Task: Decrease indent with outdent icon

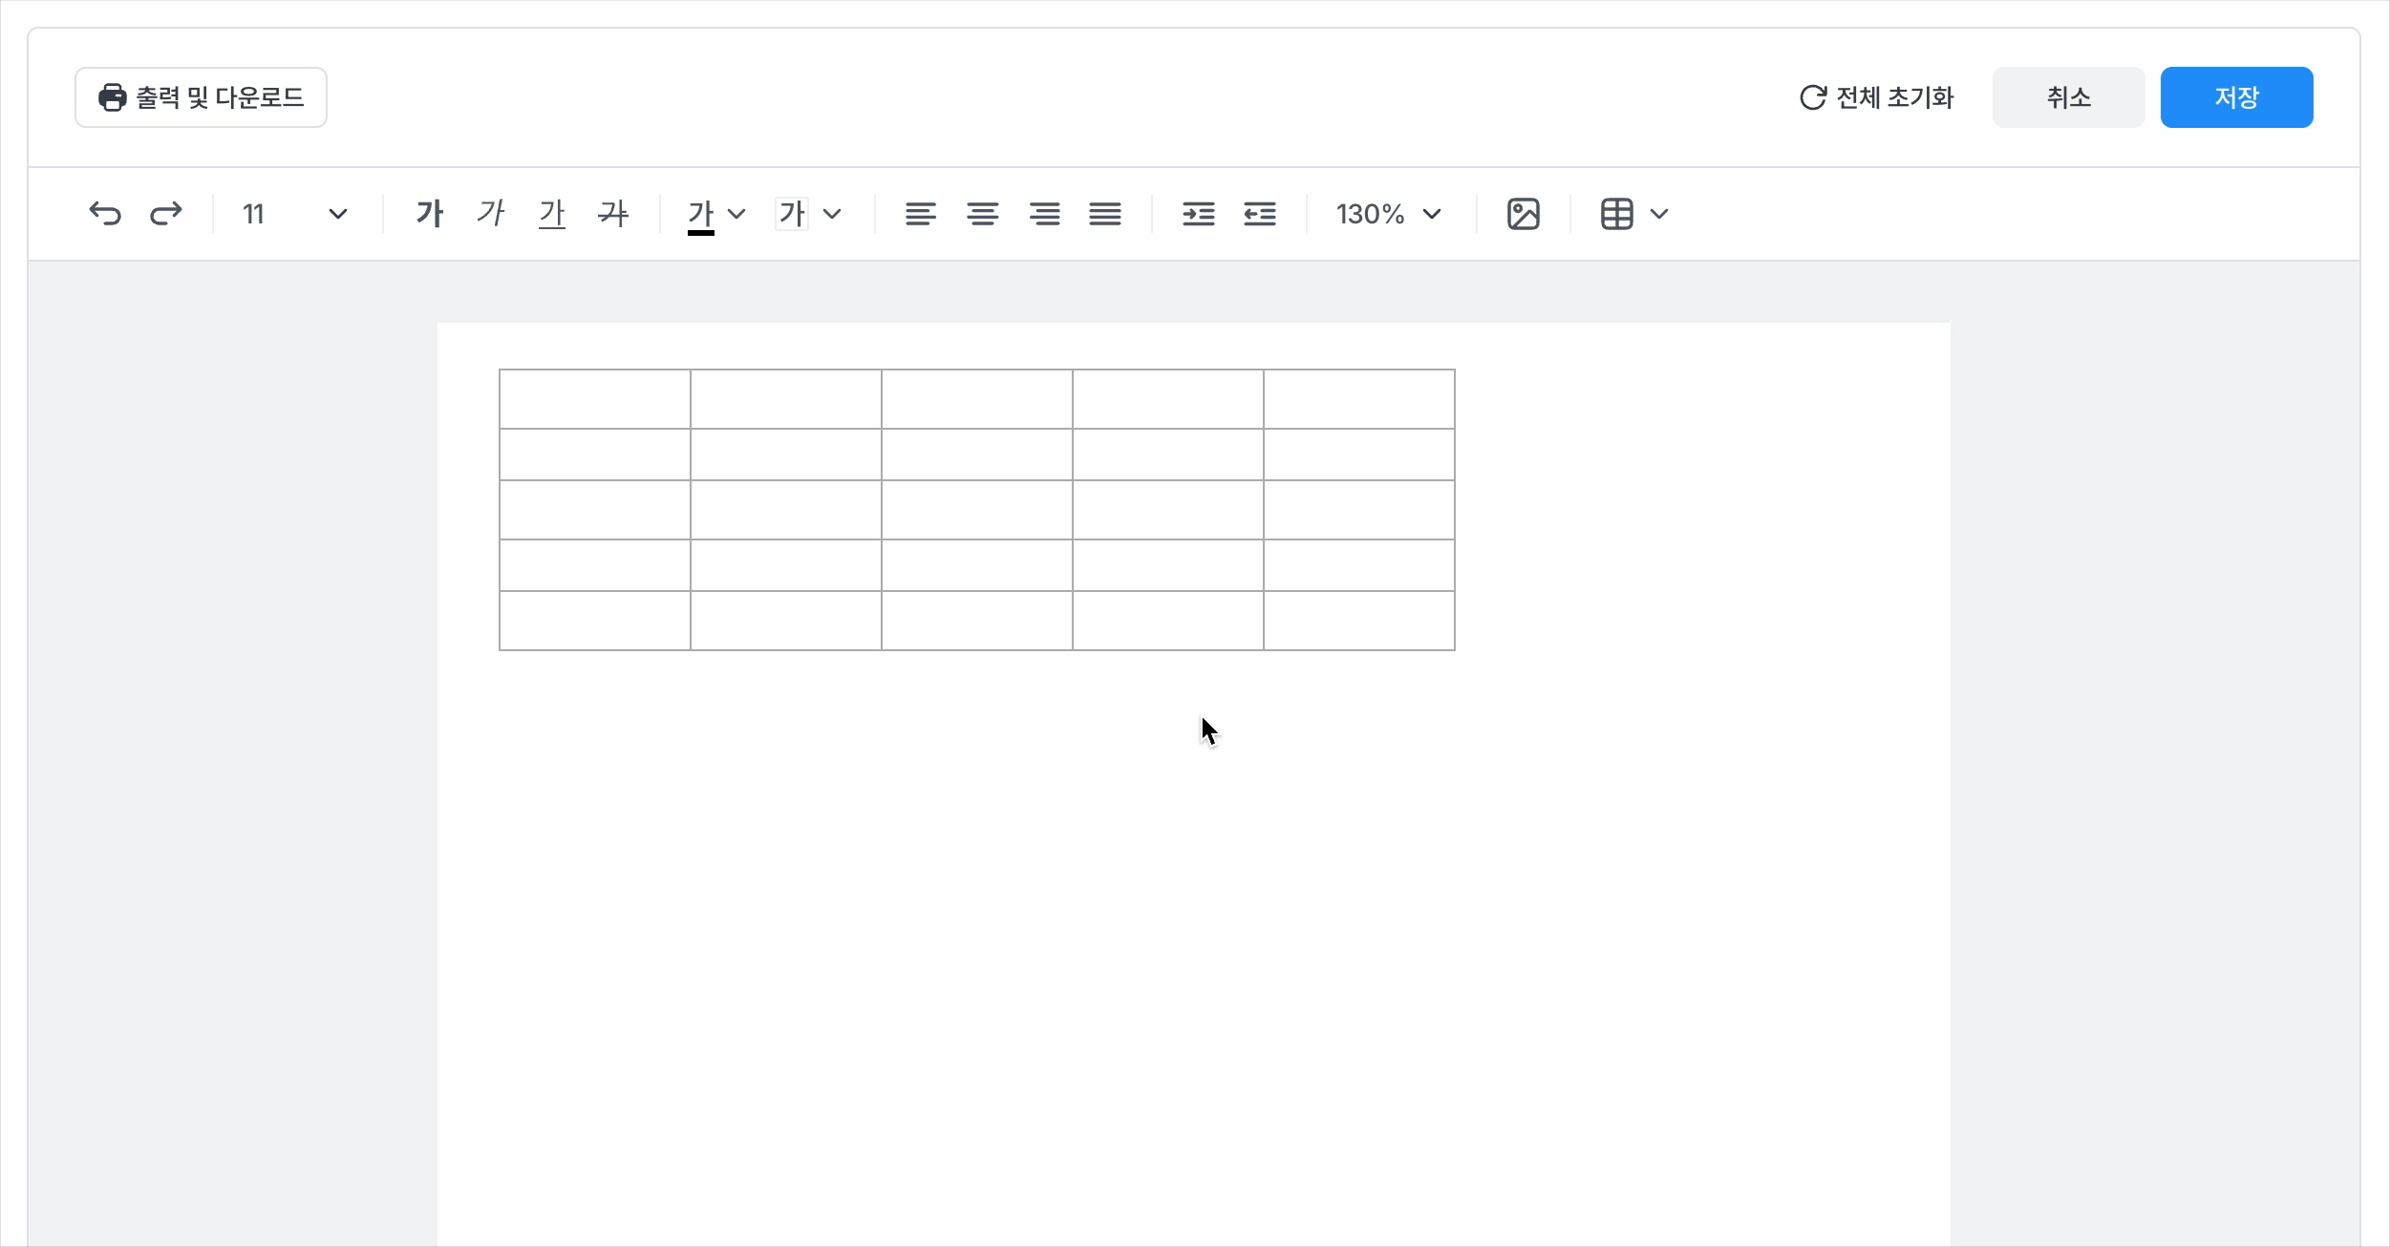Action: [x=1260, y=214]
